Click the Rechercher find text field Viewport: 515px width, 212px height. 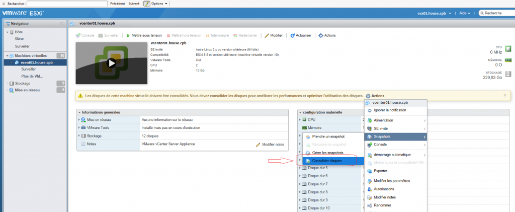coord(67,4)
